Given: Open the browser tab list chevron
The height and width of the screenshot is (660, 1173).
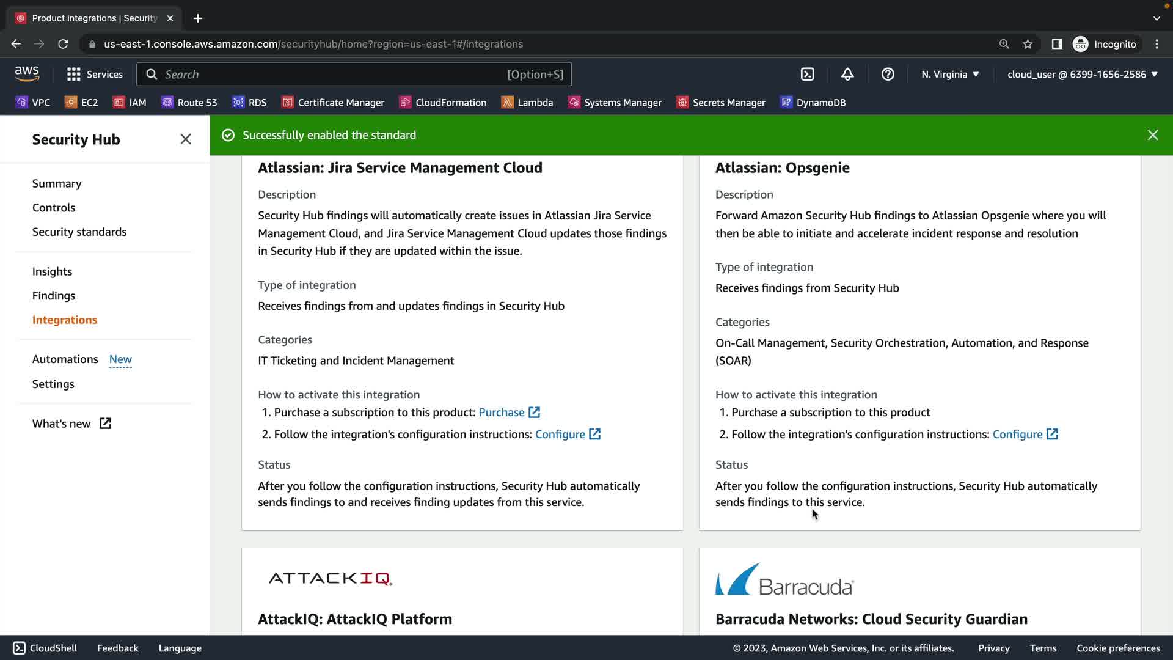Looking at the screenshot, I should 1157,18.
